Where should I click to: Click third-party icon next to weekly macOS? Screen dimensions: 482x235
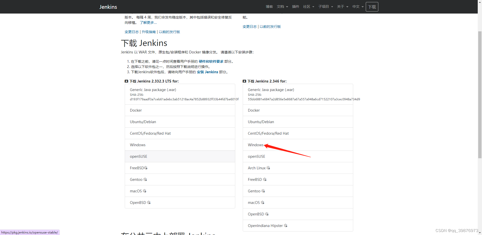263,202
